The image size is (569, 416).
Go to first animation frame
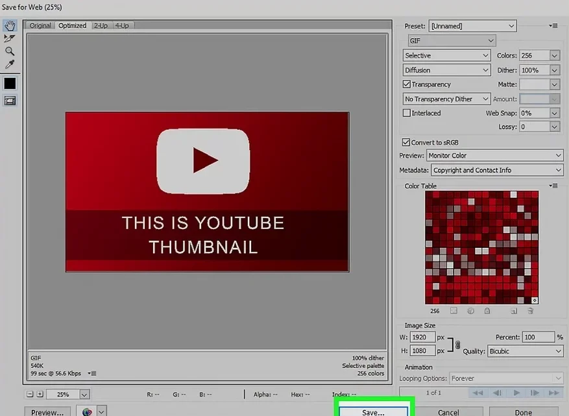point(478,393)
